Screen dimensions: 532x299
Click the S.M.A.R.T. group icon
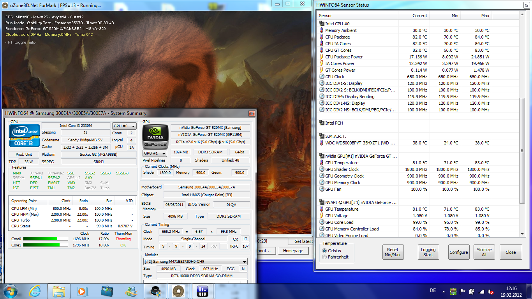click(322, 136)
